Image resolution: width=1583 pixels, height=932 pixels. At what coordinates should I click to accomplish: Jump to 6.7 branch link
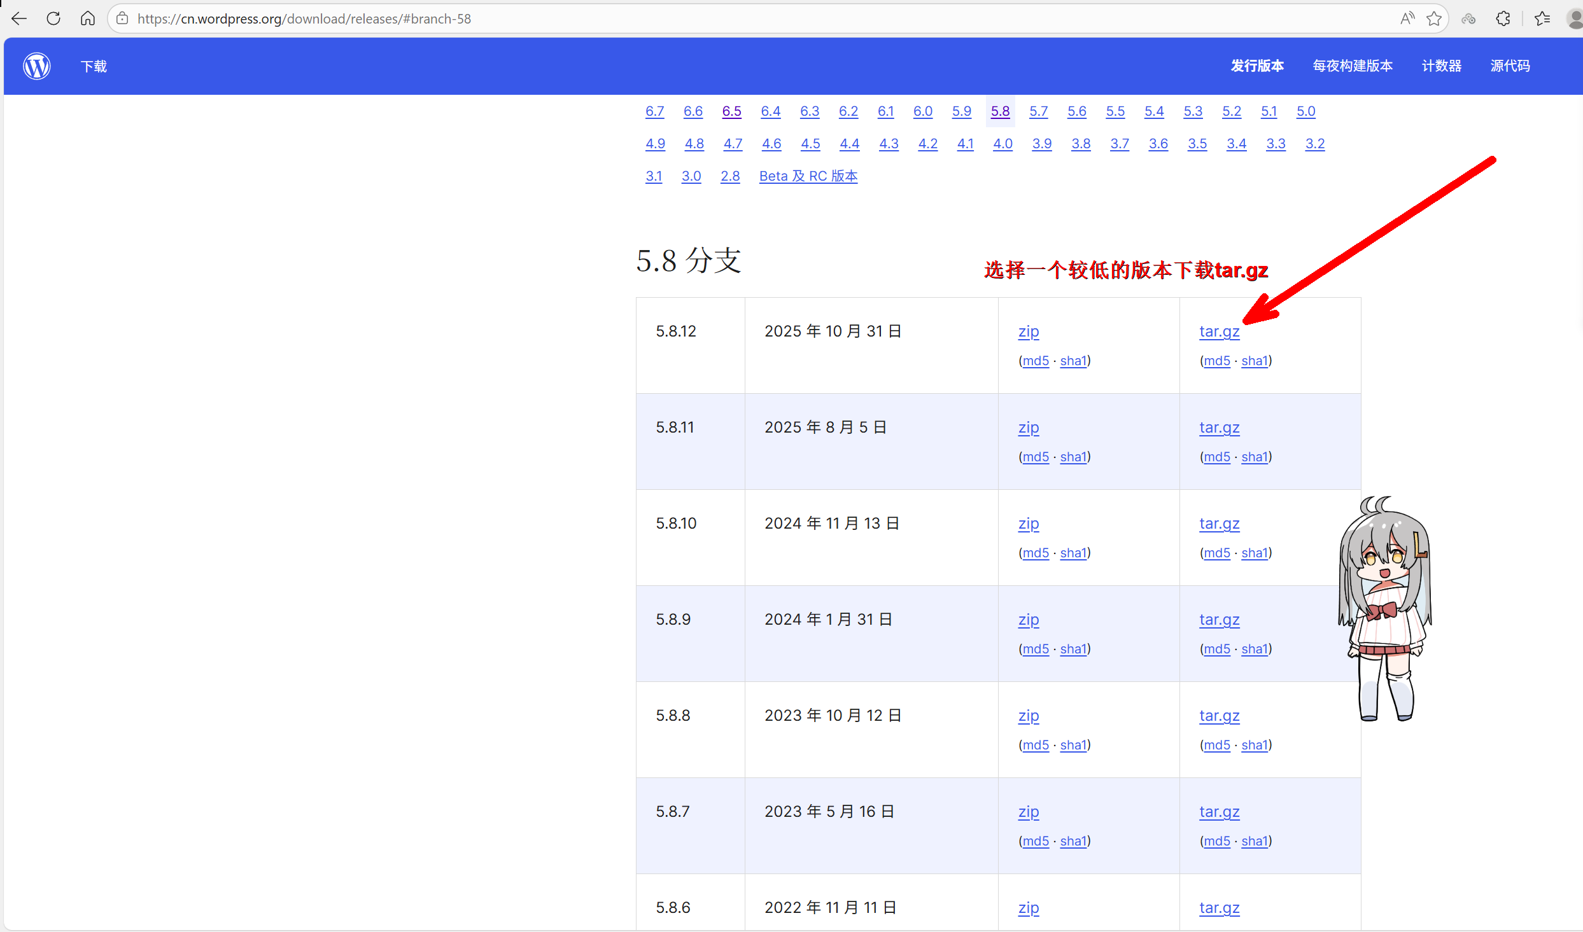(654, 111)
